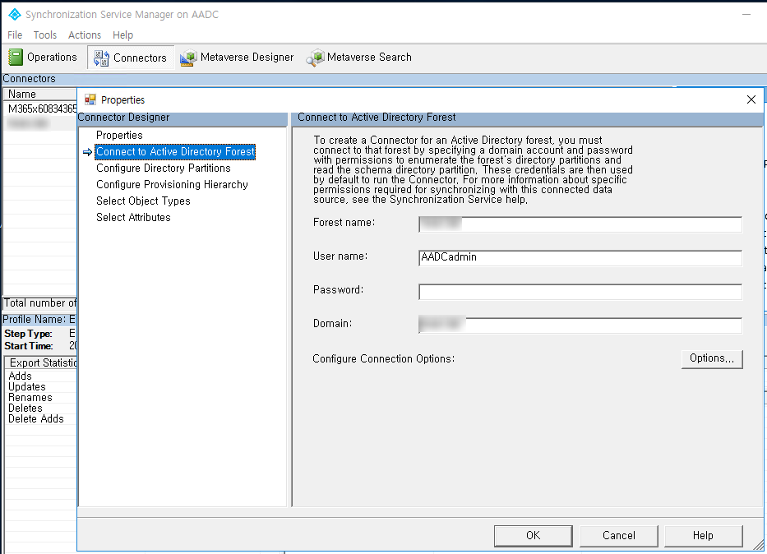The width and height of the screenshot is (767, 554).
Task: Switch to Operations view label
Action: tap(52, 58)
